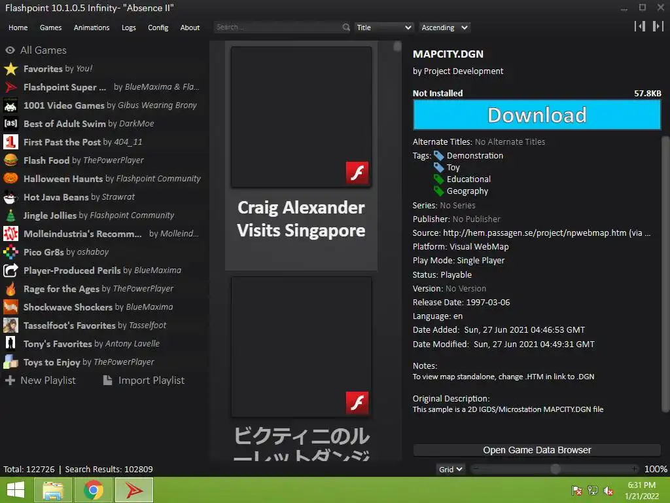Open Flashpoint Super playlist red arrow icon
The height and width of the screenshot is (503, 670).
click(10, 87)
